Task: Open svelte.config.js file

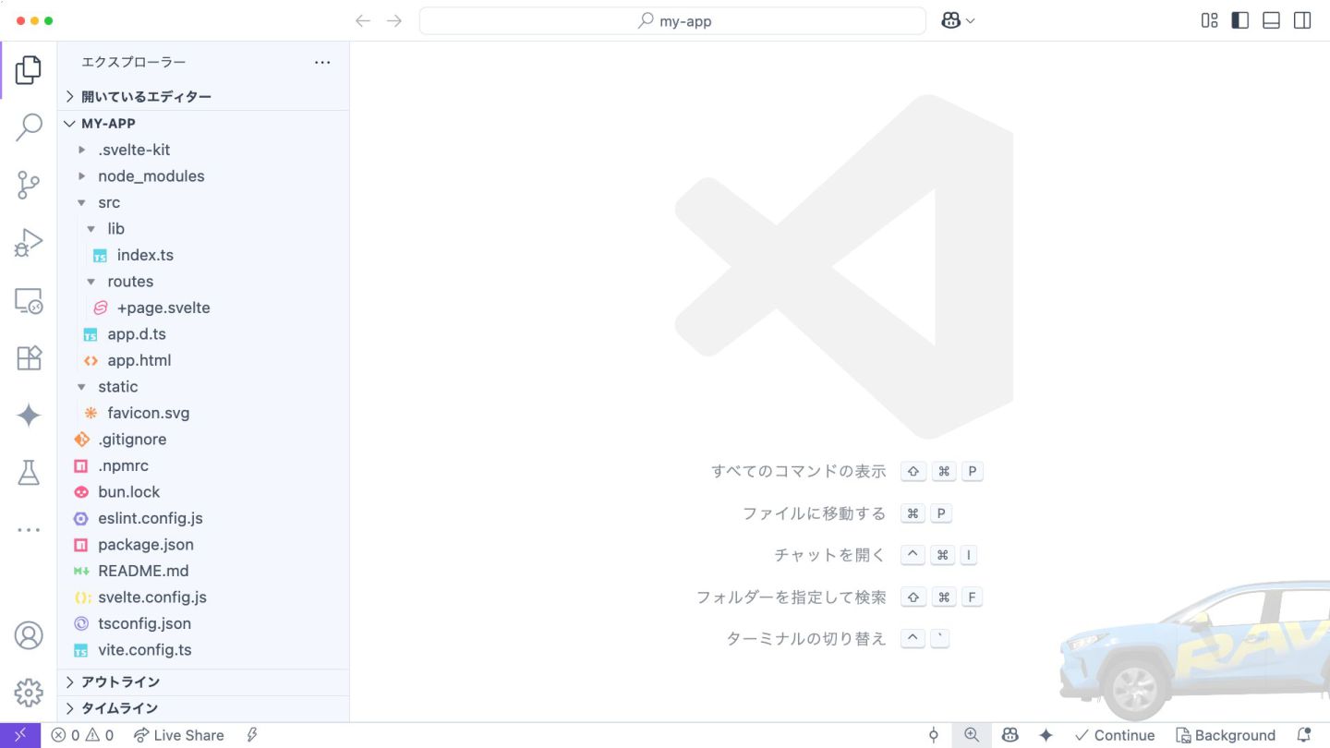Action: pos(203,597)
